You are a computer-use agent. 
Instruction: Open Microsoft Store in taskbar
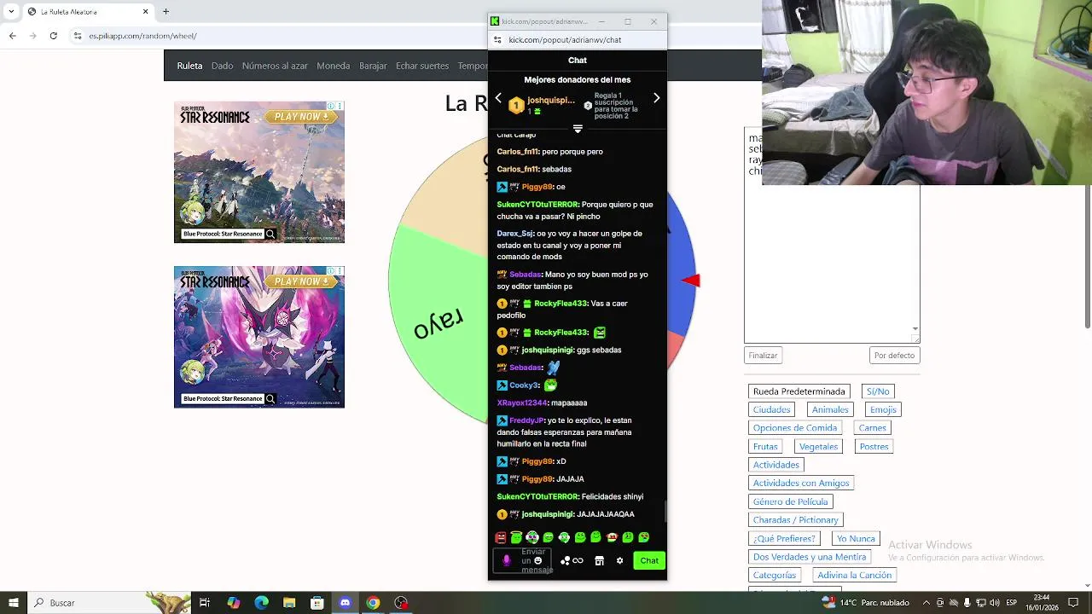317,603
